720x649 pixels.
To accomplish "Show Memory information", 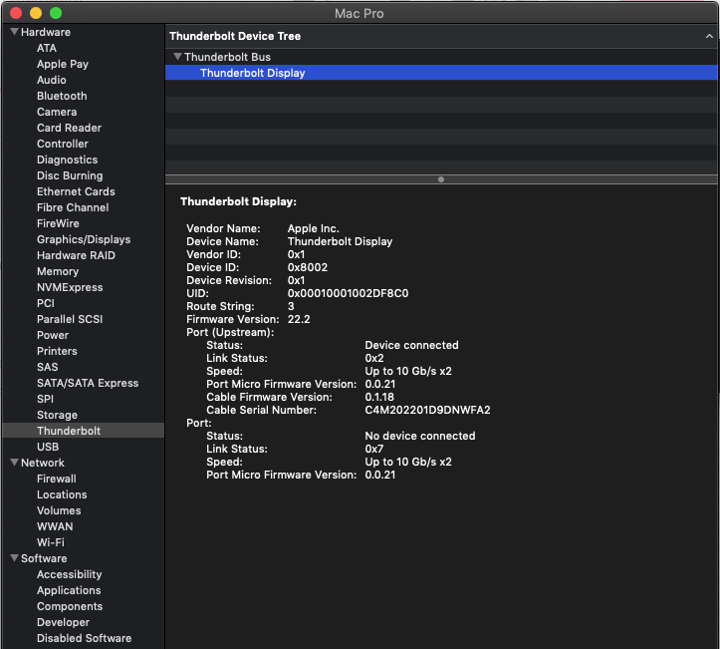I will click(x=58, y=271).
